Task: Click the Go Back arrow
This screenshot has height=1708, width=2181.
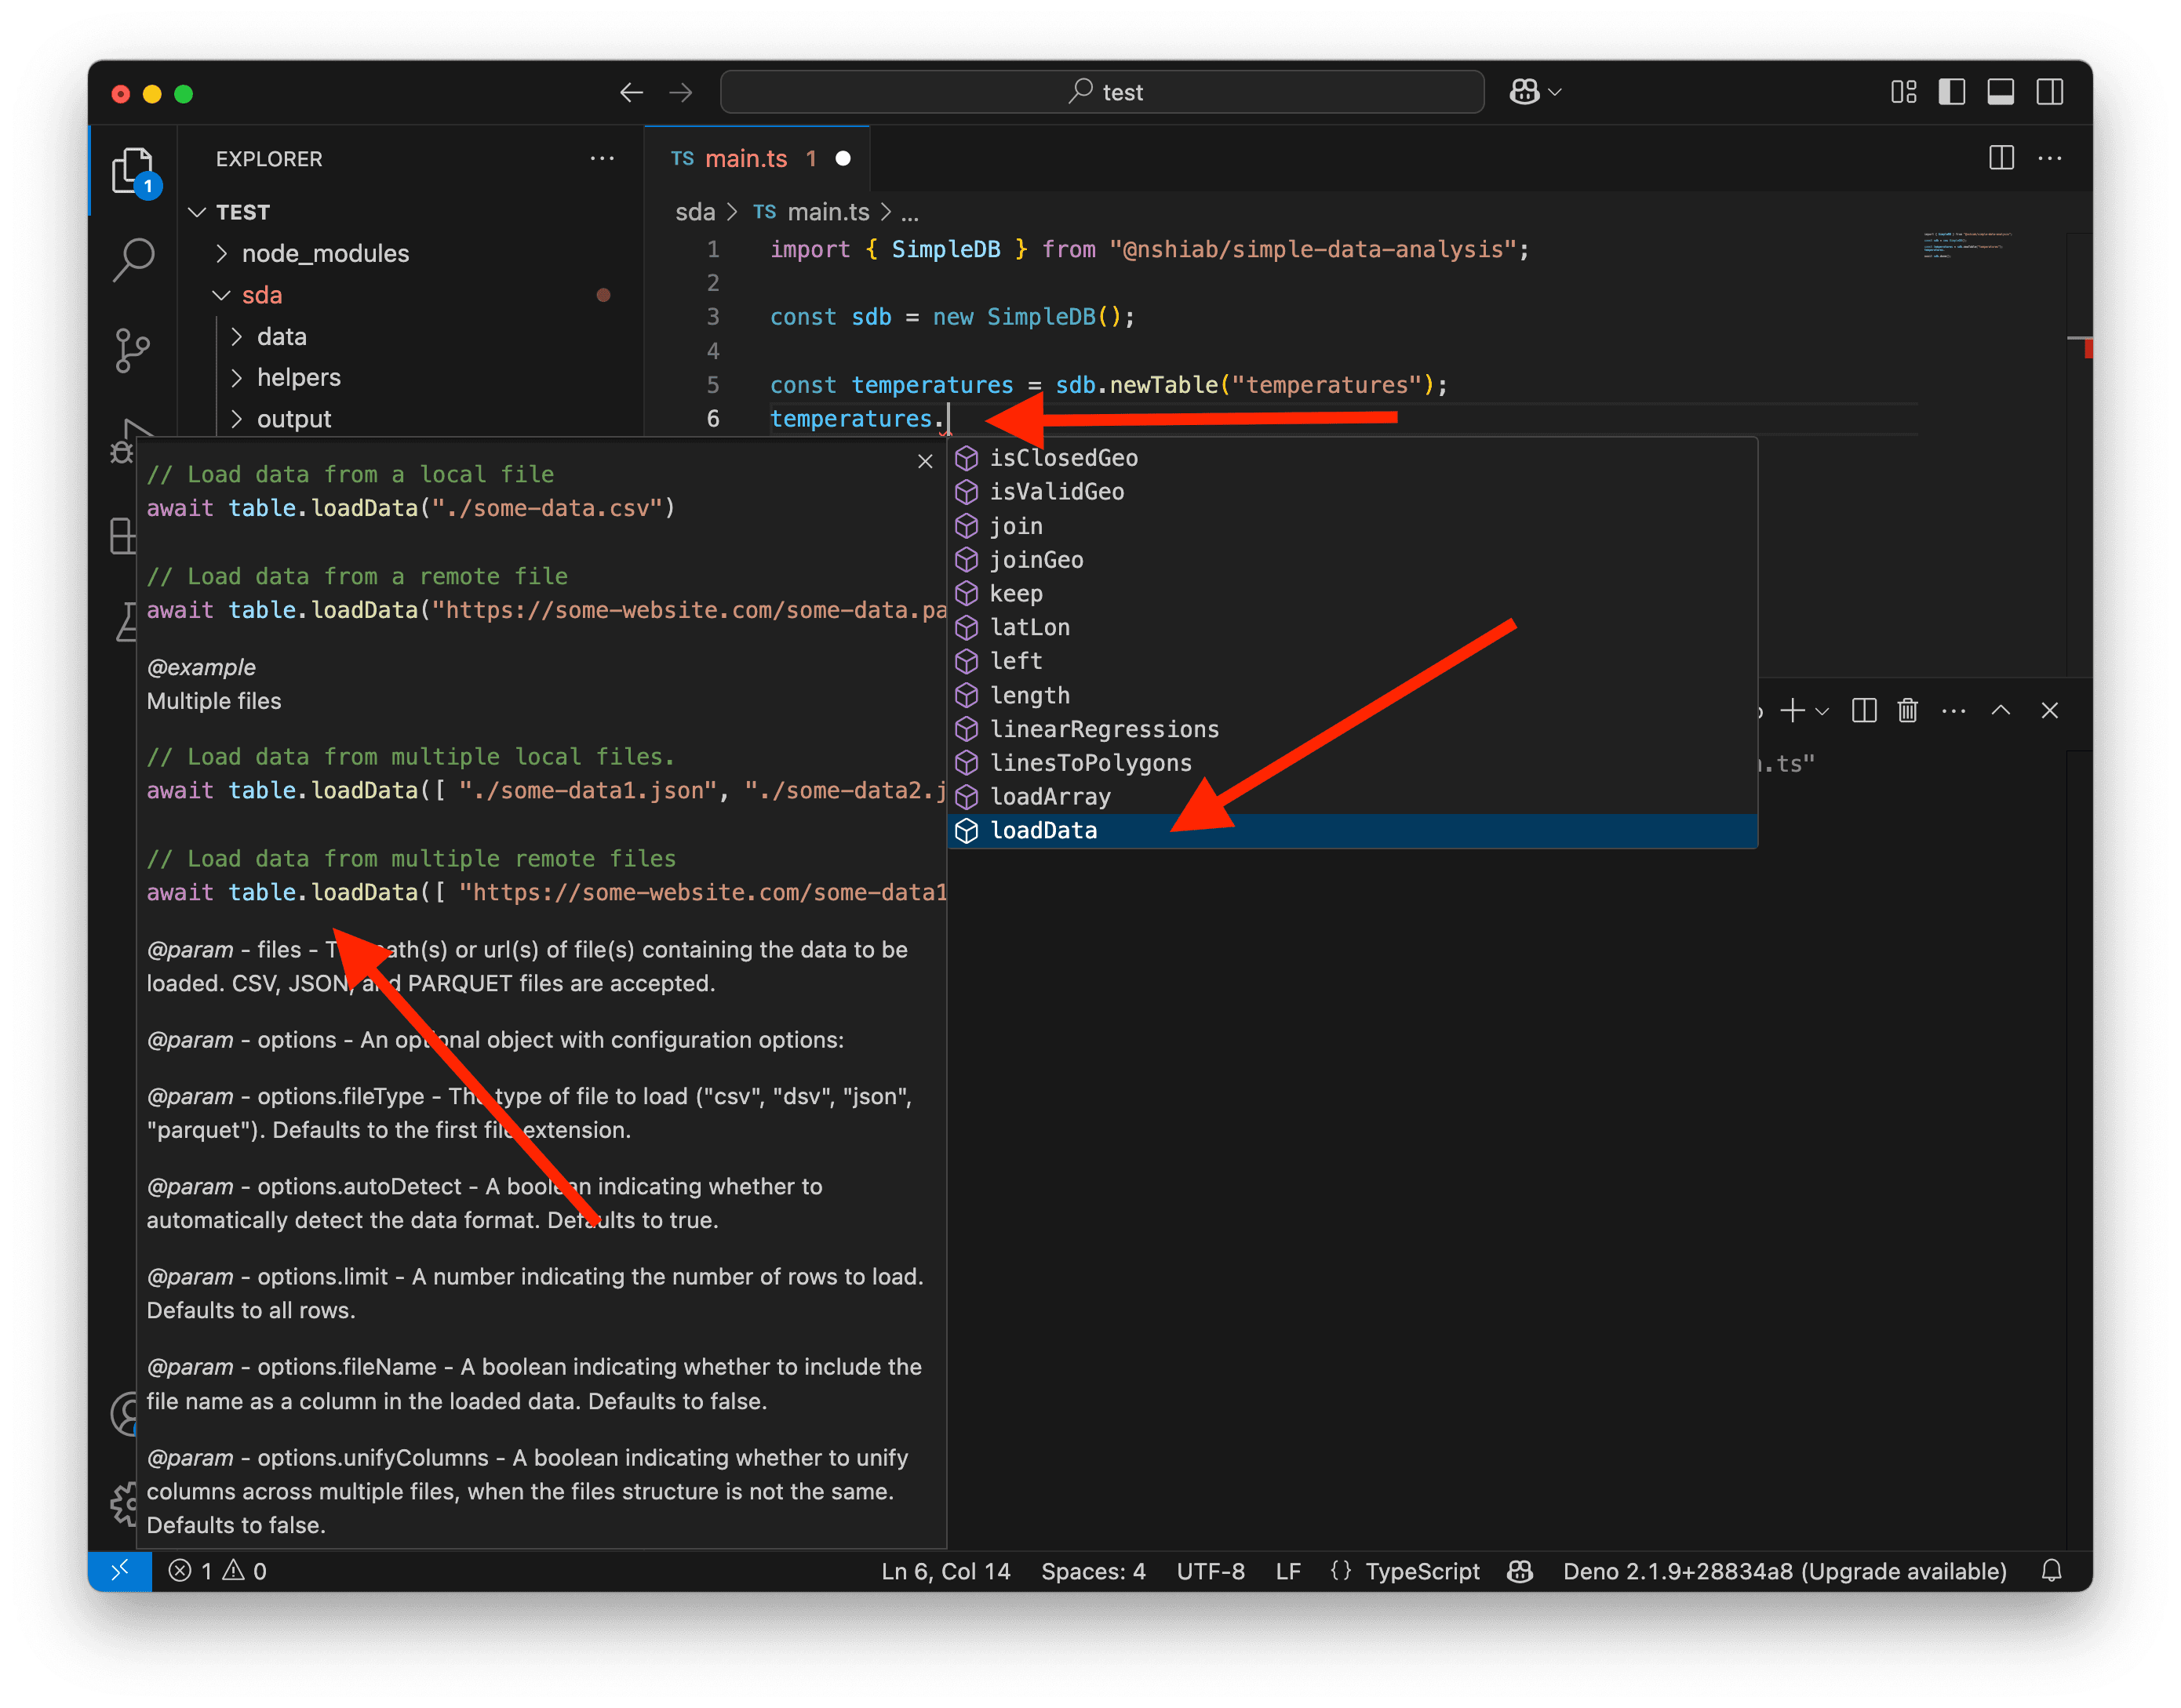Action: 632,93
